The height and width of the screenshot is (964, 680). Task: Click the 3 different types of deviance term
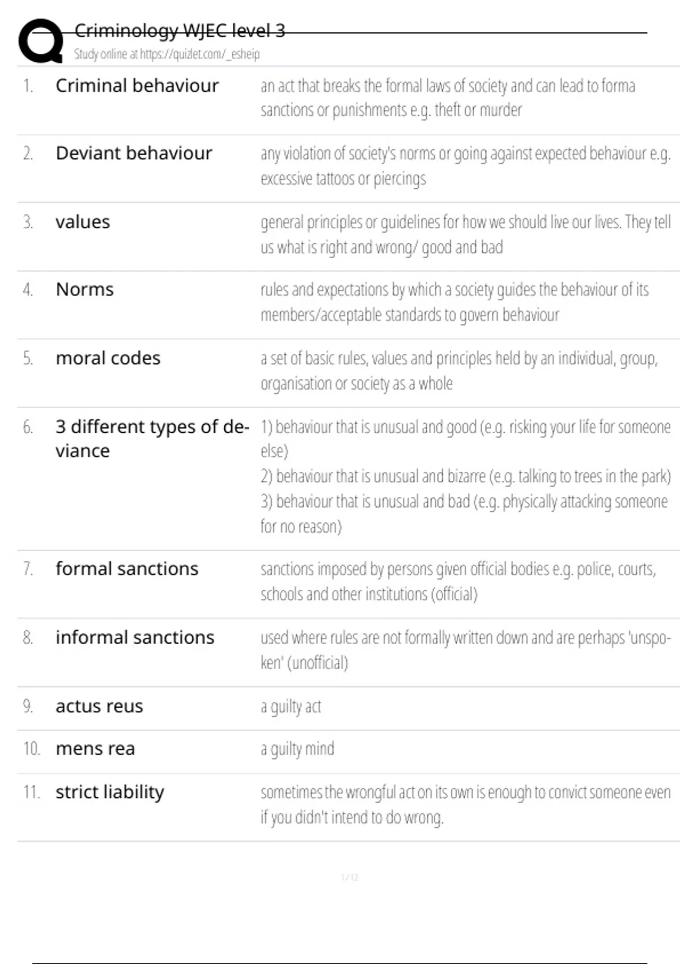tap(152, 438)
